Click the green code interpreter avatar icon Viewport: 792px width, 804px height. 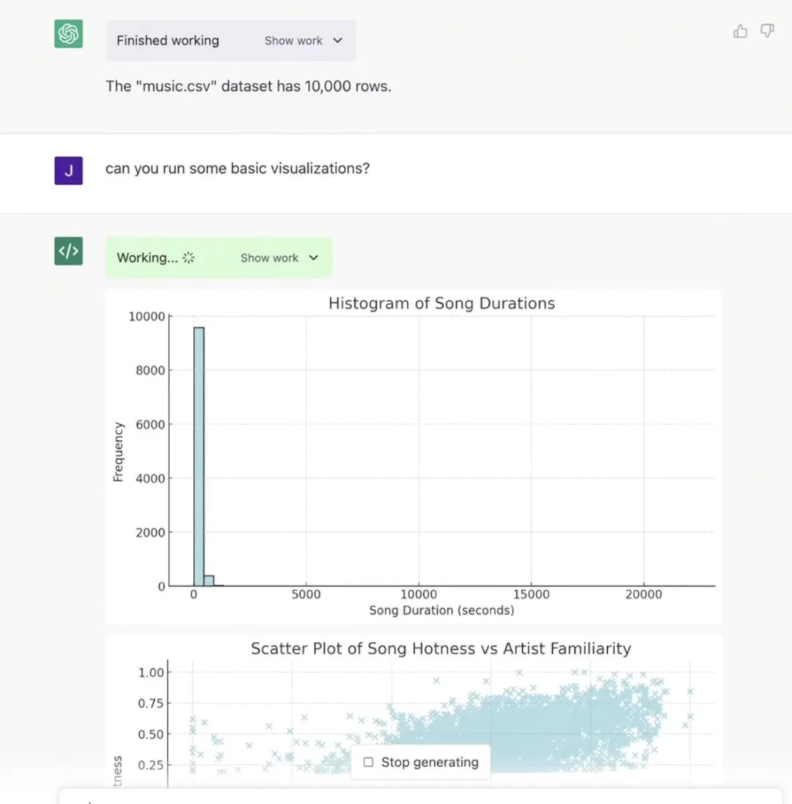point(69,251)
